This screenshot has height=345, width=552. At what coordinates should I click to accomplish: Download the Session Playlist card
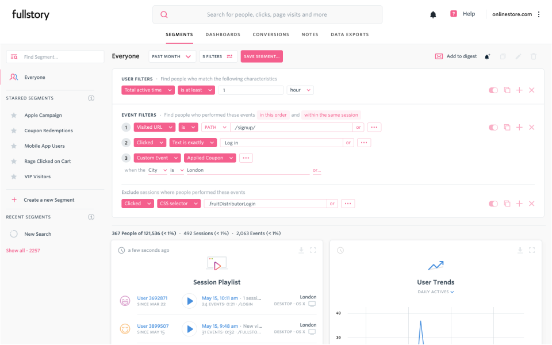pyautogui.click(x=301, y=250)
